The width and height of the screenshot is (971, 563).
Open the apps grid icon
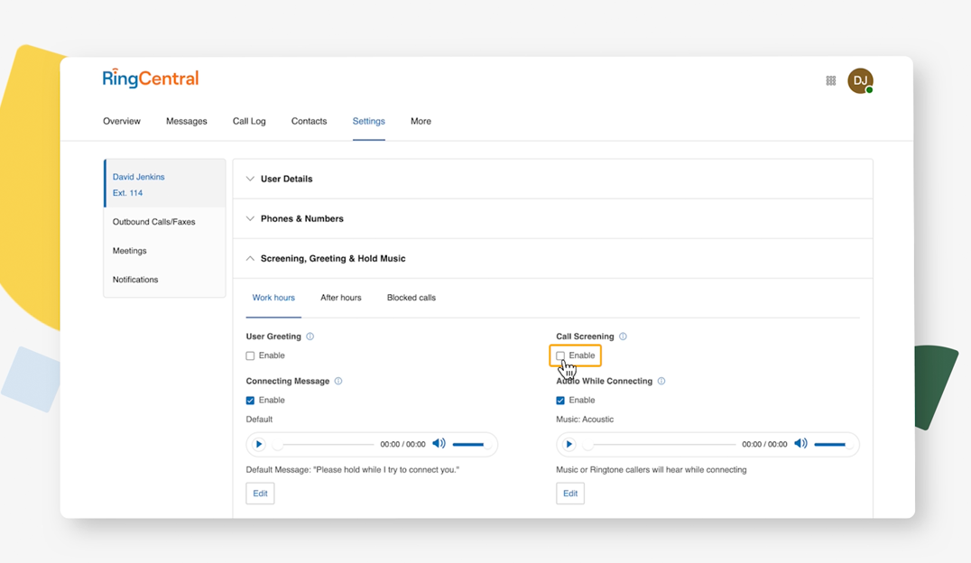pos(830,80)
